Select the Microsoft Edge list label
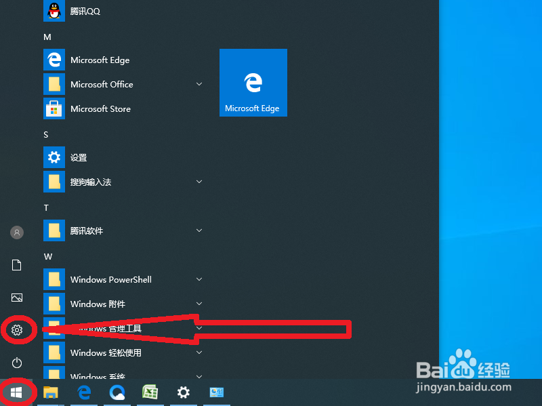542x406 pixels. click(x=100, y=60)
